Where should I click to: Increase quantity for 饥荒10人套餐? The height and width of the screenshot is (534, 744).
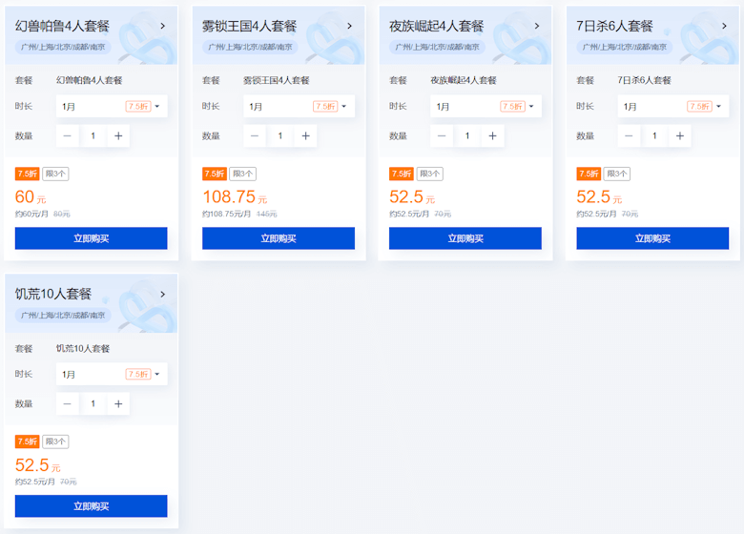coord(118,404)
